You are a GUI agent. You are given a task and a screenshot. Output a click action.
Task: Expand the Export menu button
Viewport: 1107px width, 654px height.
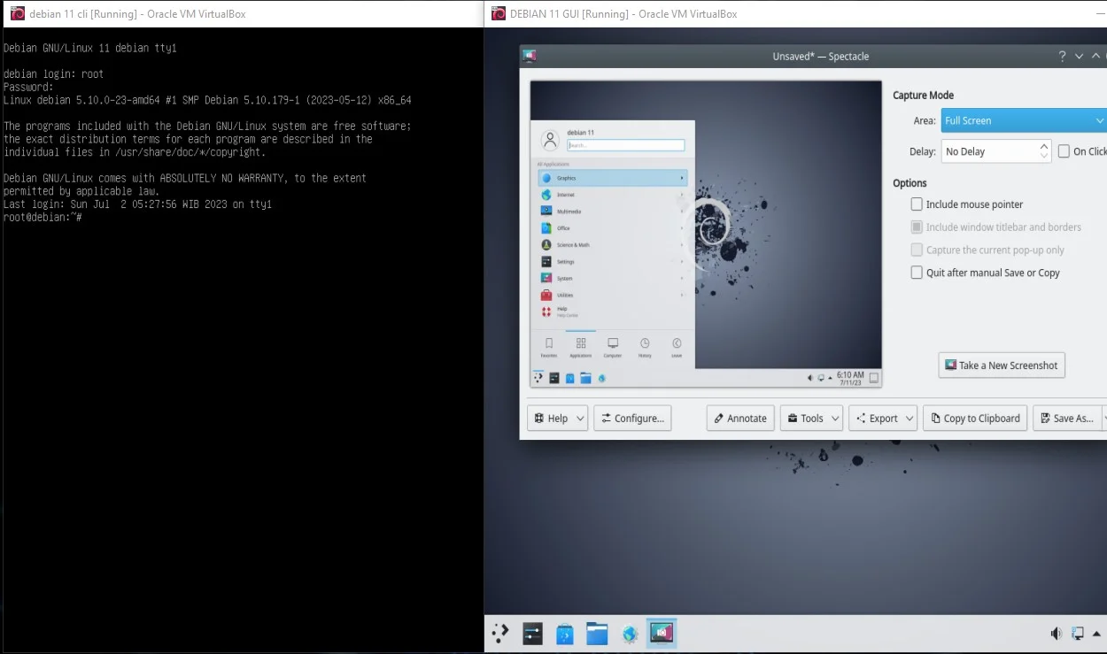tap(882, 419)
